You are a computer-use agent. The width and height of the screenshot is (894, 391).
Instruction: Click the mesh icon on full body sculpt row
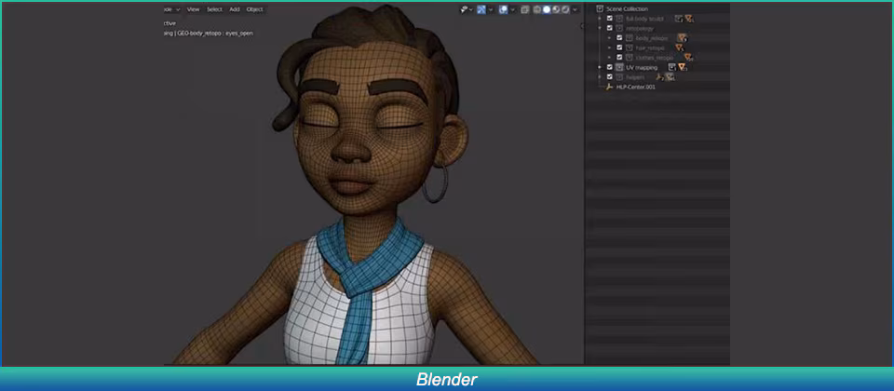[x=689, y=19]
